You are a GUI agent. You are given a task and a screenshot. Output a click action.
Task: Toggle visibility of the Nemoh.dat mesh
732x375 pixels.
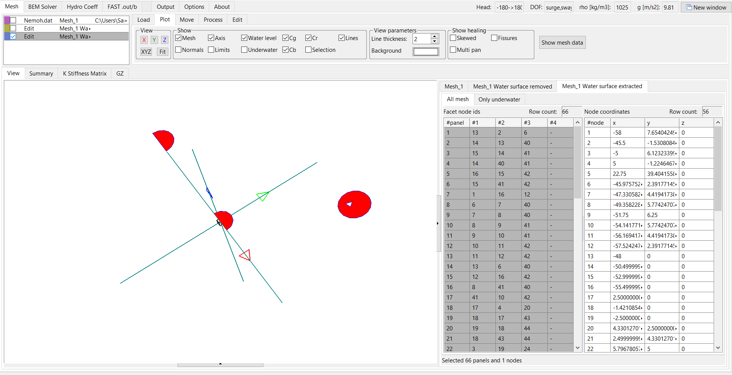coord(13,20)
